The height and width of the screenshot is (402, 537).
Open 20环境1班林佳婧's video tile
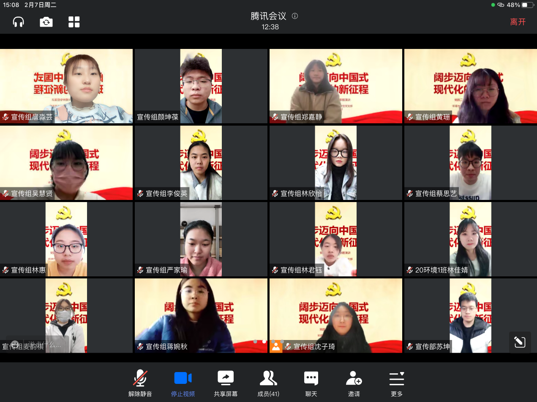tap(470, 239)
